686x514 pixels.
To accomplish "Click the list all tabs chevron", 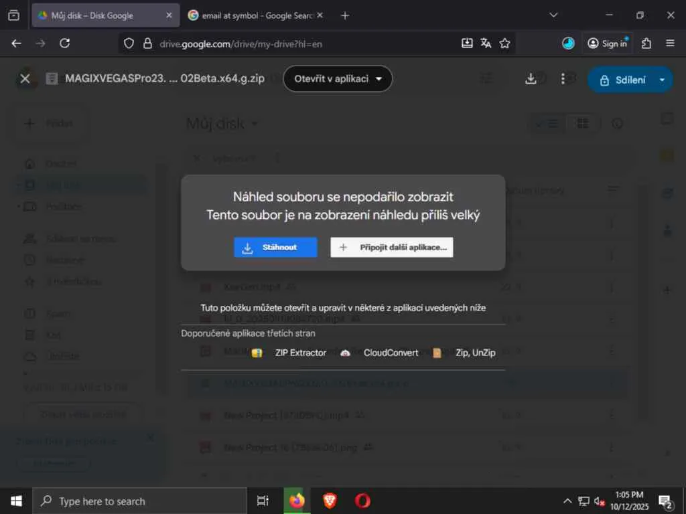I will coord(553,15).
